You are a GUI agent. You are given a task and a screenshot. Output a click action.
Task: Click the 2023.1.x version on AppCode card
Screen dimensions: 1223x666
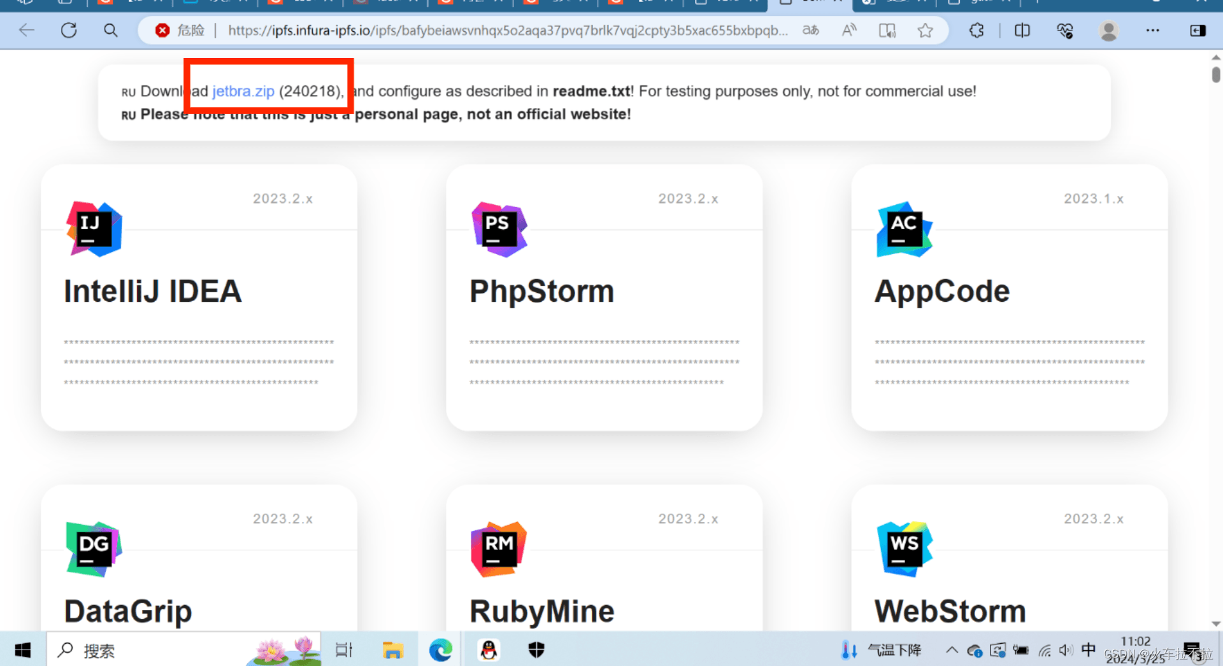tap(1094, 199)
